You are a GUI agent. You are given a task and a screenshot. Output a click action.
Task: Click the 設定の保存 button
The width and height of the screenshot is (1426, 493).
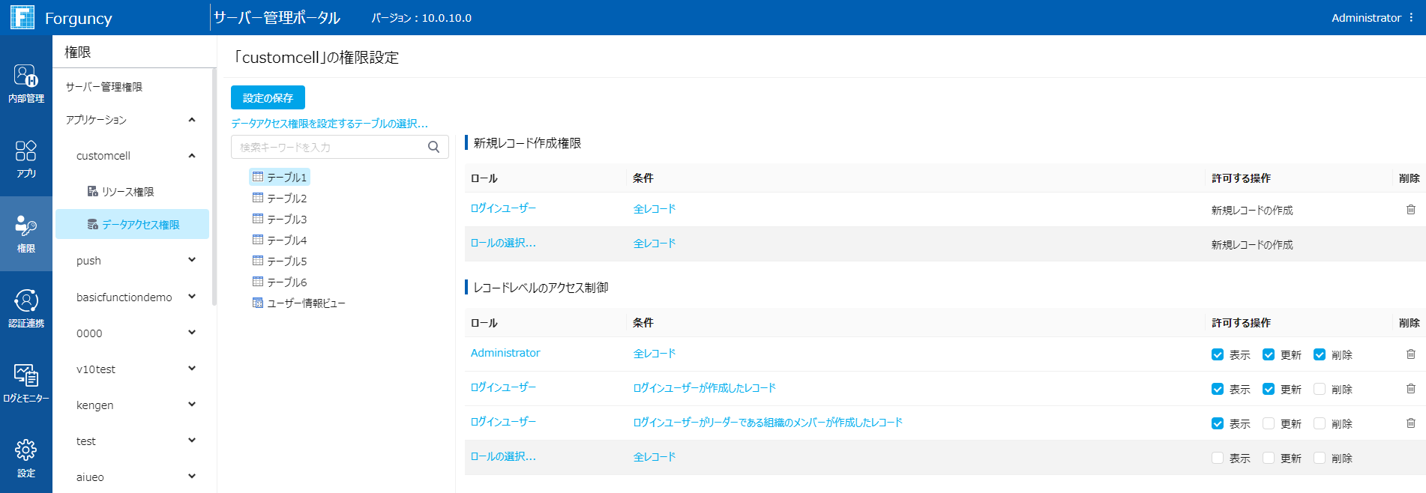[268, 97]
